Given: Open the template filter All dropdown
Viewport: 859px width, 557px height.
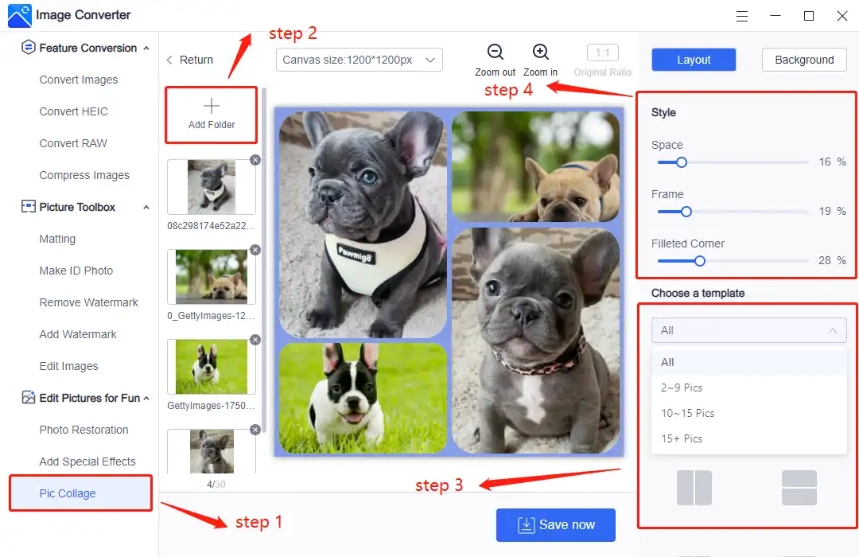Looking at the screenshot, I should pyautogui.click(x=748, y=329).
